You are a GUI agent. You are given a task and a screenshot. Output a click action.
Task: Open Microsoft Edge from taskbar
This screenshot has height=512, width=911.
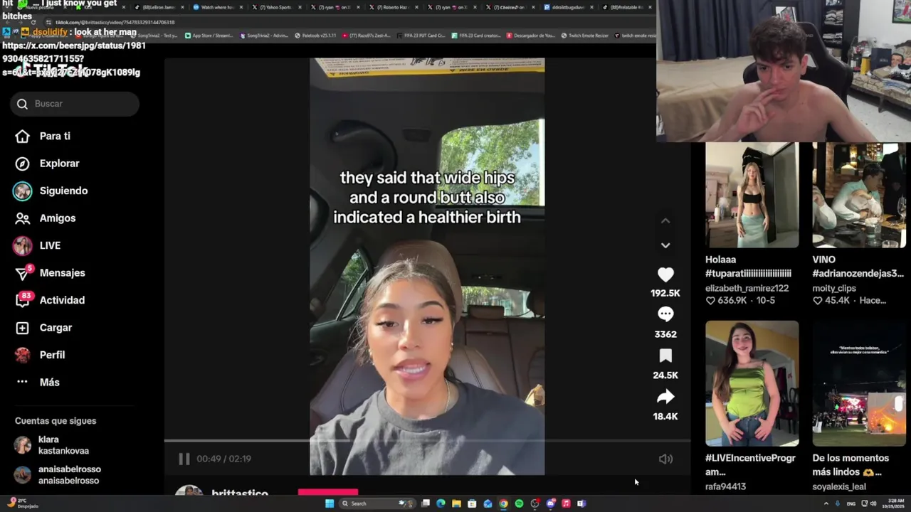(441, 503)
